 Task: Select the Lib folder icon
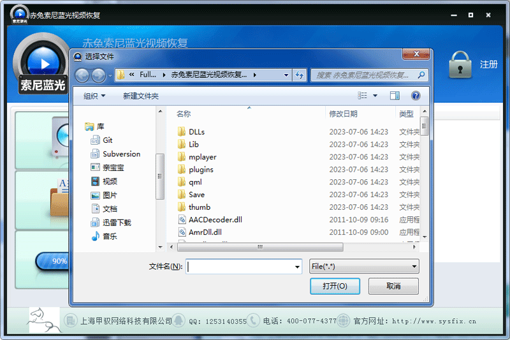[x=182, y=144]
